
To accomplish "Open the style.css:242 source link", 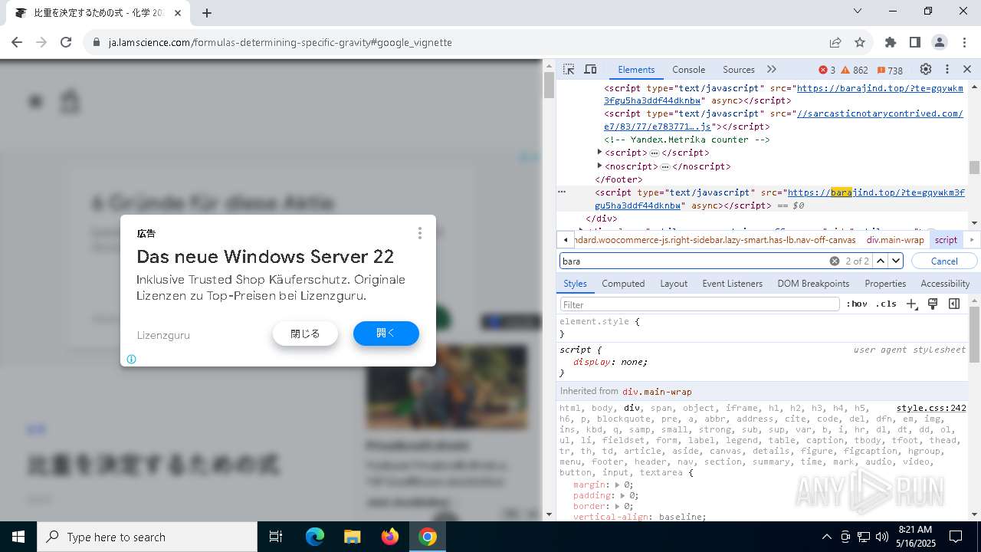I will (x=931, y=409).
